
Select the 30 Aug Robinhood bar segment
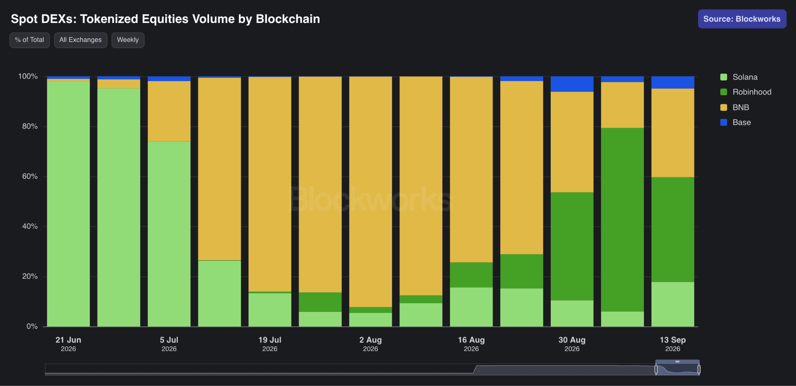572,246
